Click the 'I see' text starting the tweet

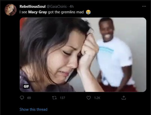click(23, 12)
